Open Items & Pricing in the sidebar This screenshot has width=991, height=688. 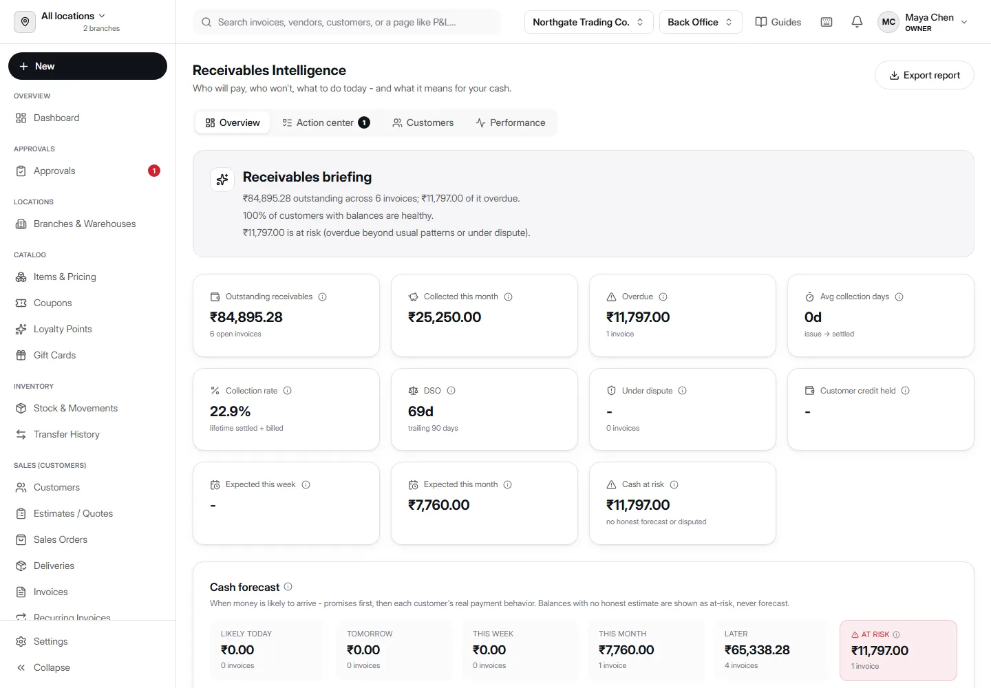(87, 277)
